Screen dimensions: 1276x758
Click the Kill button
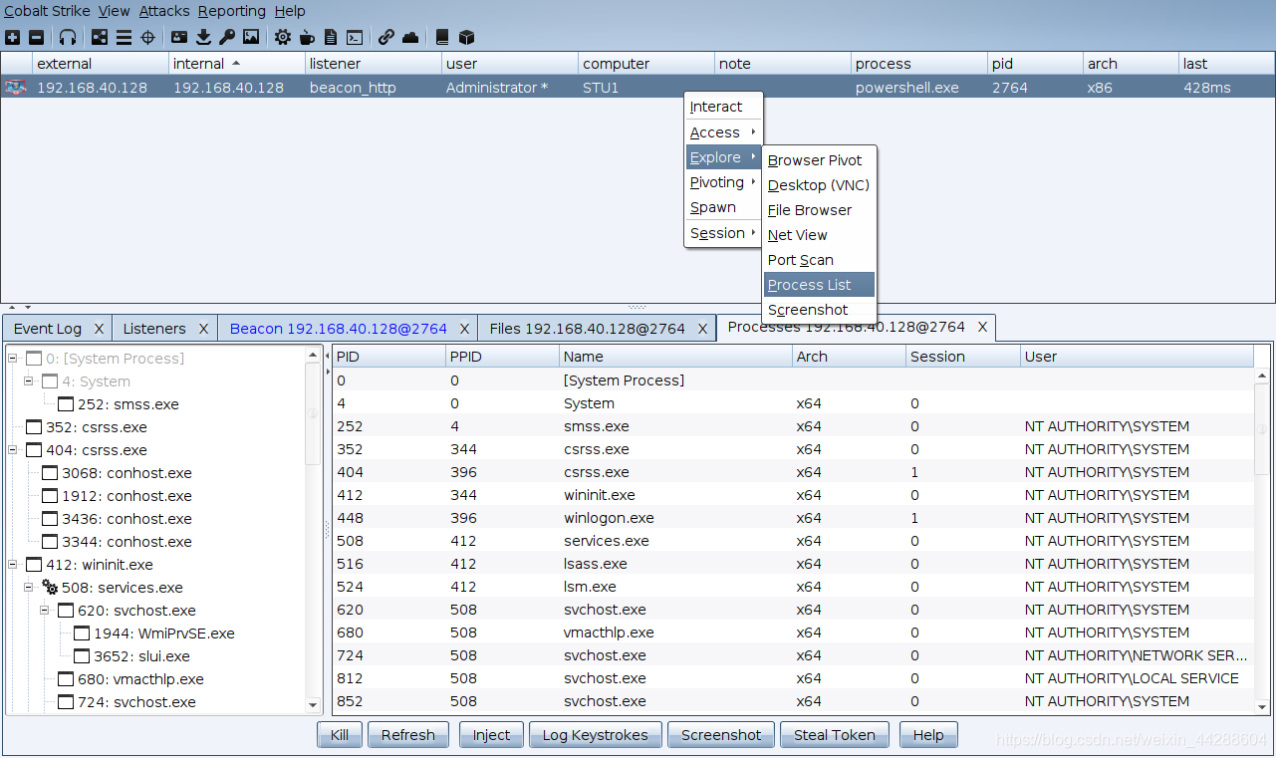(340, 735)
